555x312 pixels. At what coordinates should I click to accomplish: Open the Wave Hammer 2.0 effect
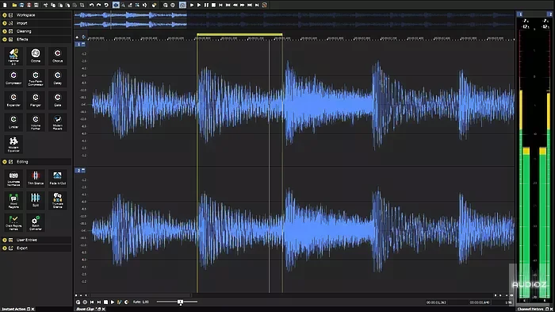(x=13, y=56)
